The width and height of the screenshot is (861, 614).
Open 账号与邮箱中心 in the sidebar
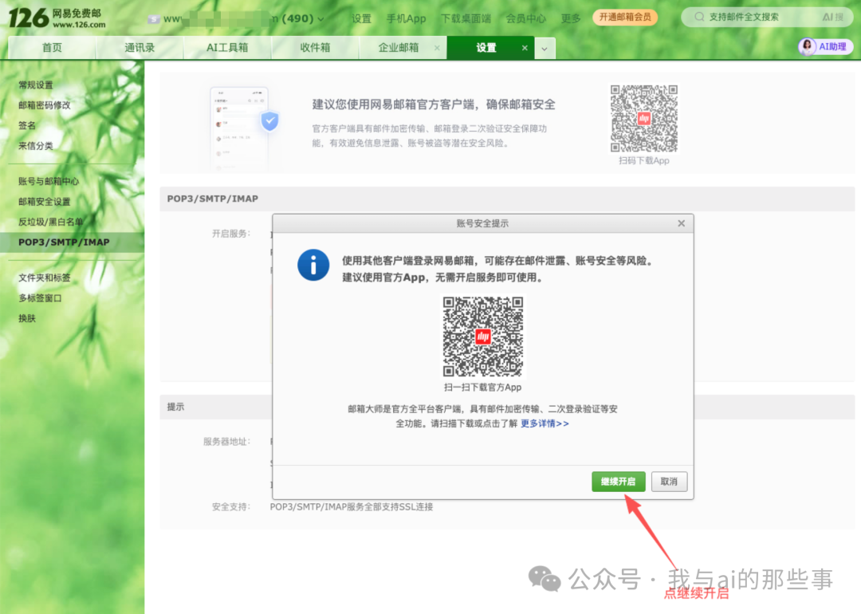point(49,181)
